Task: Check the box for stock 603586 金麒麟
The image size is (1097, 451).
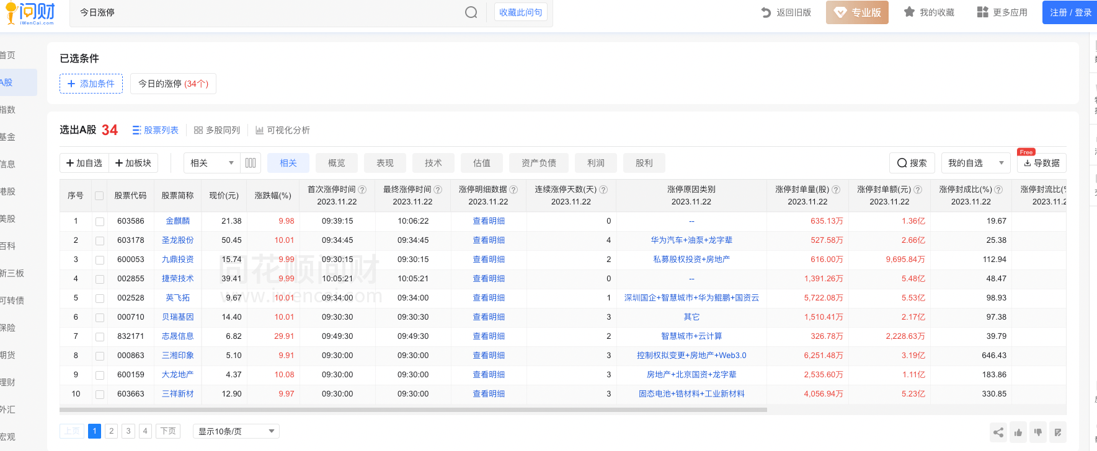Action: pos(99,221)
